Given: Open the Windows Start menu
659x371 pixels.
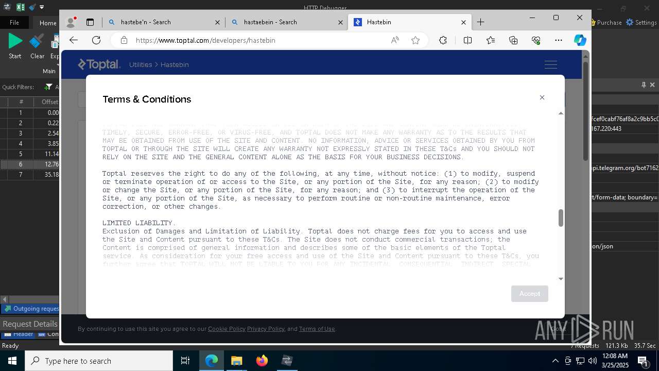Looking at the screenshot, I should click(x=12, y=361).
